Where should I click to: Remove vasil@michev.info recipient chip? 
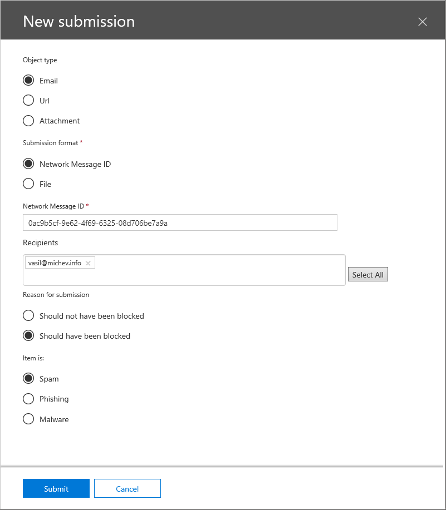[x=88, y=263]
